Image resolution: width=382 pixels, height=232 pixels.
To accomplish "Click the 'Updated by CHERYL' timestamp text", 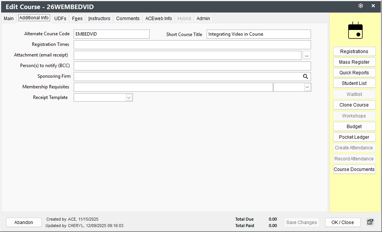I will coord(85,226).
